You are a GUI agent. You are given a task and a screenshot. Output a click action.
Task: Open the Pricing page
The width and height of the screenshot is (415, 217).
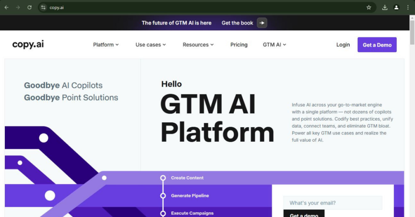239,45
